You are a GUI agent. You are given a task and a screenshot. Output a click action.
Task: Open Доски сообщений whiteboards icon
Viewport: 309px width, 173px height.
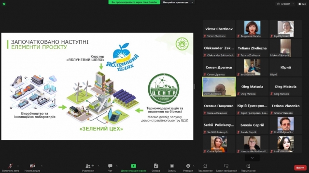pyautogui.click(x=226, y=166)
